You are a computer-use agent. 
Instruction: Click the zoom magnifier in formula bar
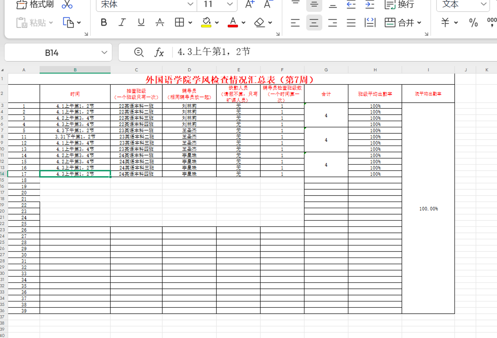139,52
